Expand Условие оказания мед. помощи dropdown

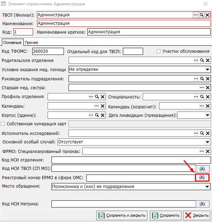pos(207,69)
